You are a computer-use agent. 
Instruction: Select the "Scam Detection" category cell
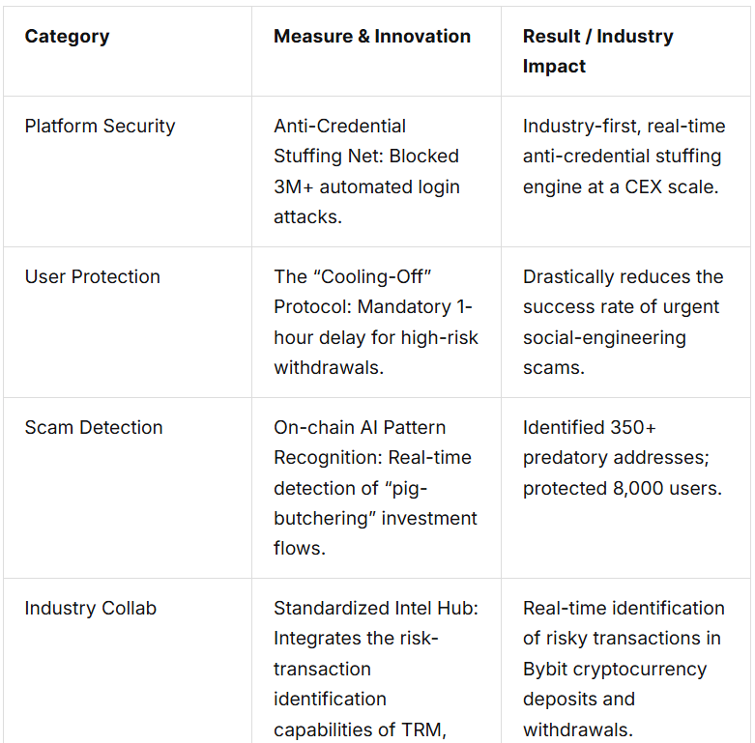click(94, 428)
